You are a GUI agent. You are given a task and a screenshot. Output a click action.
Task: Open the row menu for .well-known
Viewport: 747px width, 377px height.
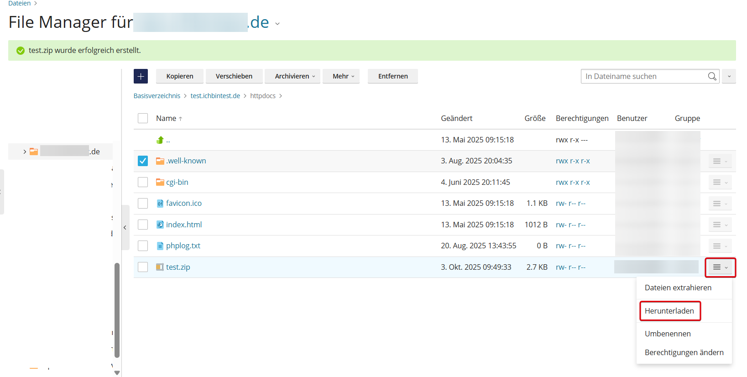[720, 161]
